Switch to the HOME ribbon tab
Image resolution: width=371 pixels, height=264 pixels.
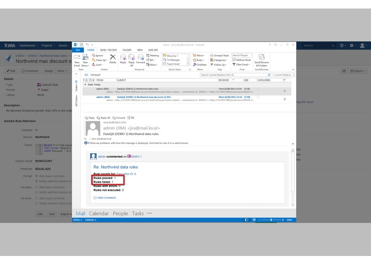tap(91, 50)
